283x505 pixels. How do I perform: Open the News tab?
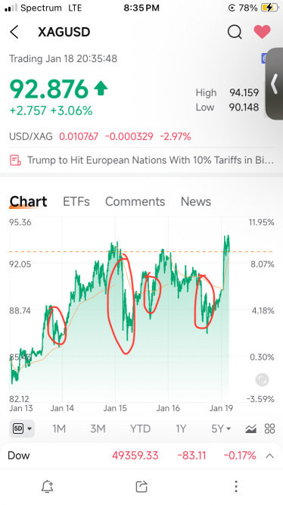(x=196, y=201)
